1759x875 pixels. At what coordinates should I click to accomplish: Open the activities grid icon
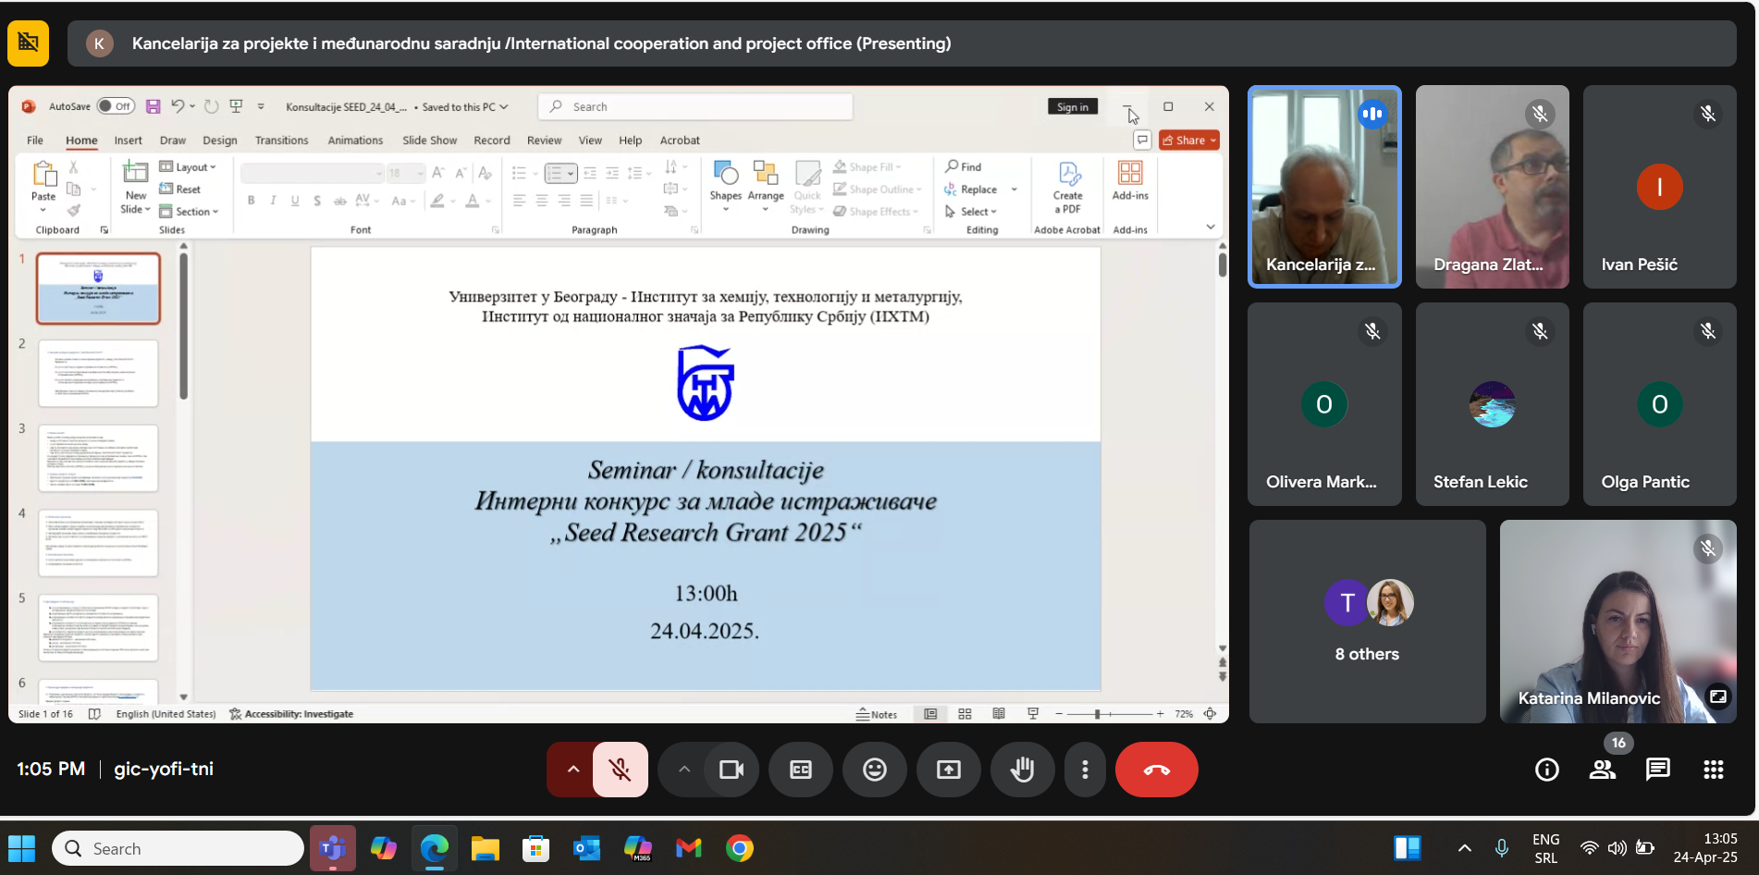[x=1713, y=770]
